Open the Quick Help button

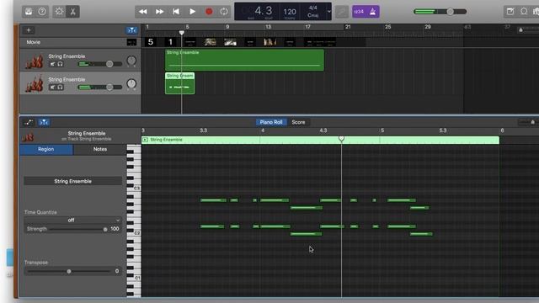click(42, 11)
